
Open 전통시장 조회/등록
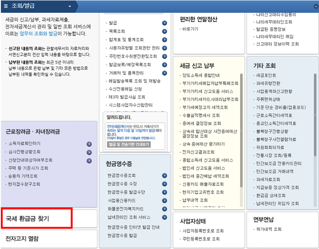pyautogui.click(x=274, y=156)
